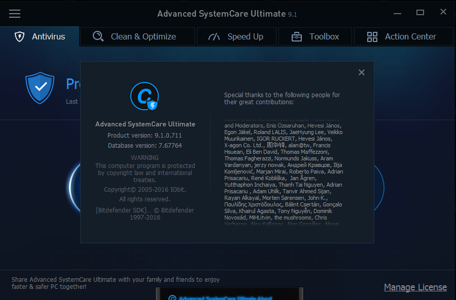Click the Bitdefender SDK copyright notice
This screenshot has width=456, height=300.
tap(145, 214)
